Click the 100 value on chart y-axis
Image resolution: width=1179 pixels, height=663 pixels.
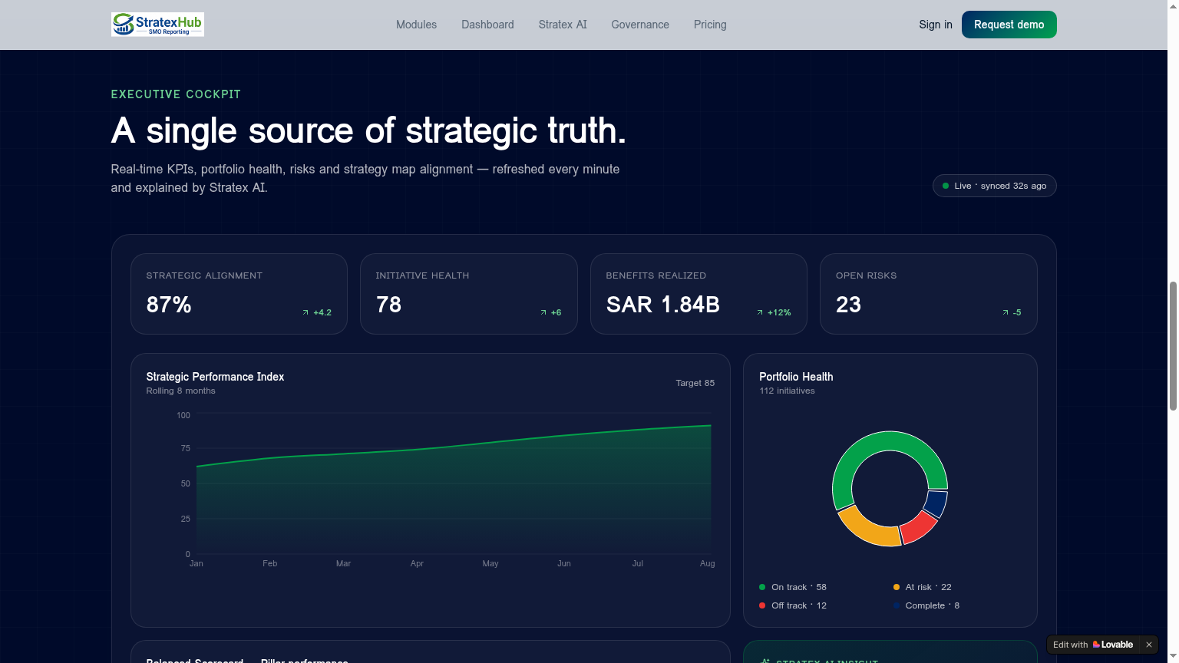point(183,415)
